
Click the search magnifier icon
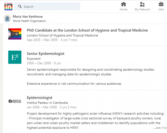click(x=20, y=6)
